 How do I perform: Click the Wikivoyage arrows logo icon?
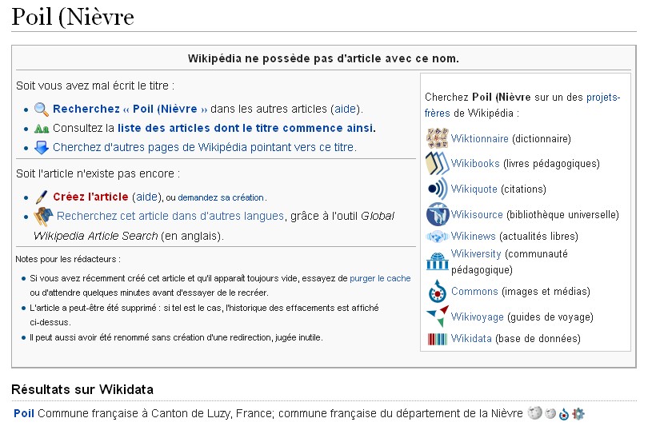tap(437, 317)
